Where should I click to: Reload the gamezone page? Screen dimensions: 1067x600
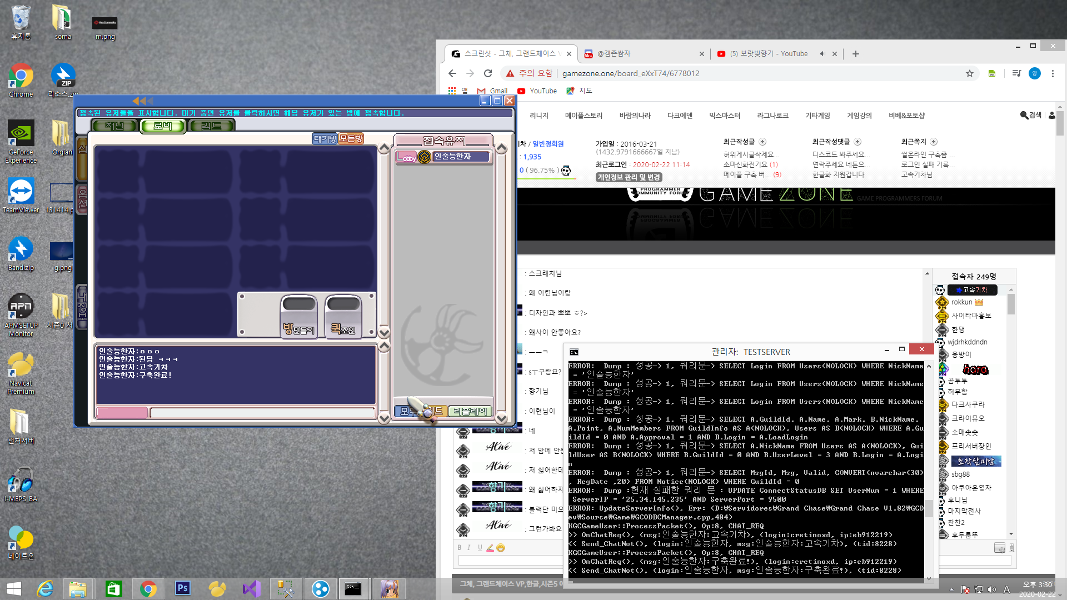click(x=488, y=73)
